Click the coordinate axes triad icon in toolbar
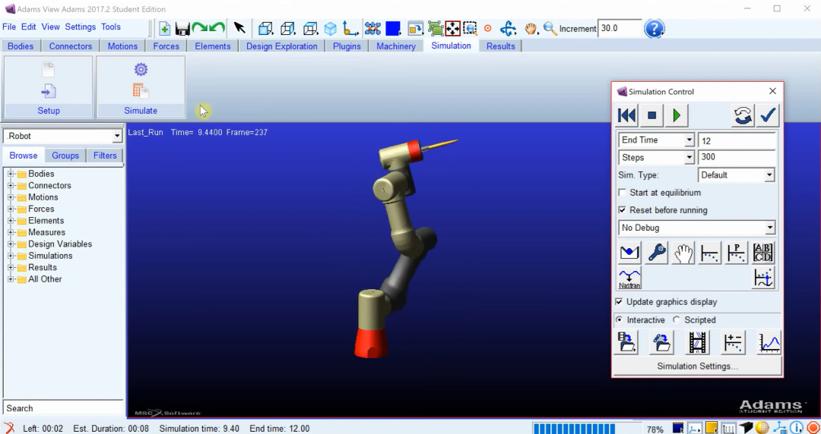 [350, 28]
